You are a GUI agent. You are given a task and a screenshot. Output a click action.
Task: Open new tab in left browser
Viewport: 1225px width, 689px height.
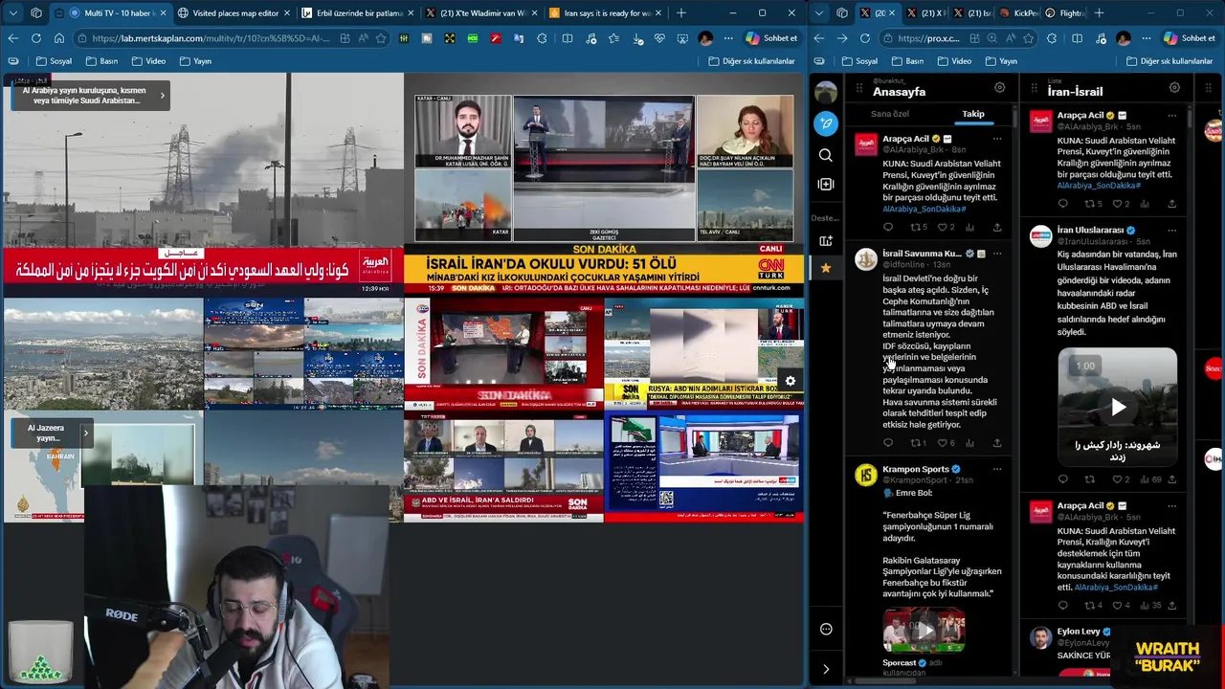pyautogui.click(x=681, y=13)
